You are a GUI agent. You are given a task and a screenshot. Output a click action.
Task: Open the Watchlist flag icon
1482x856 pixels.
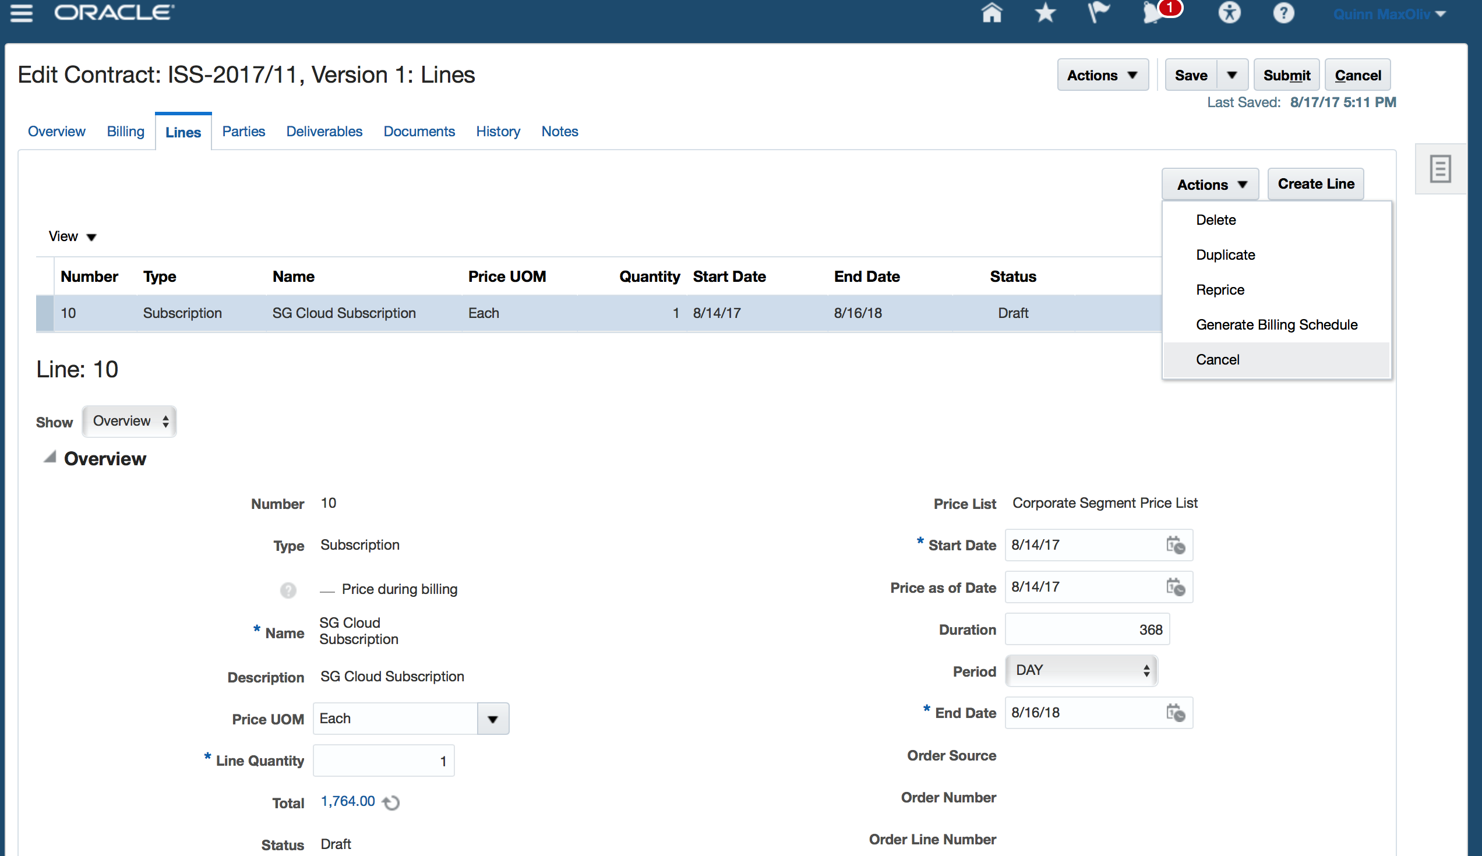click(1098, 13)
